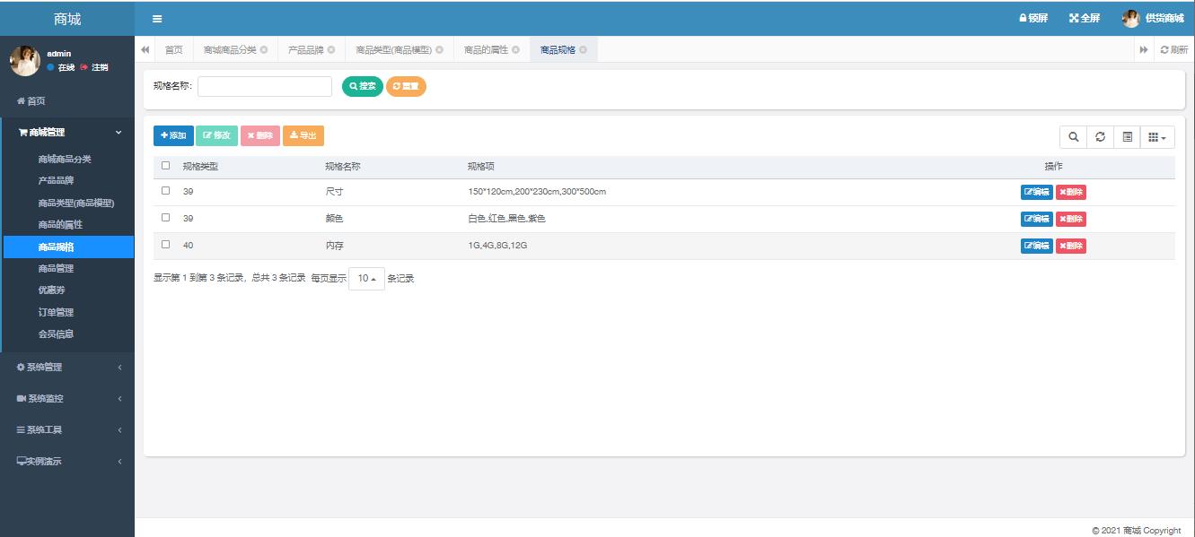Click the 规格名称 search input field
Image resolution: width=1195 pixels, height=537 pixels.
(265, 86)
